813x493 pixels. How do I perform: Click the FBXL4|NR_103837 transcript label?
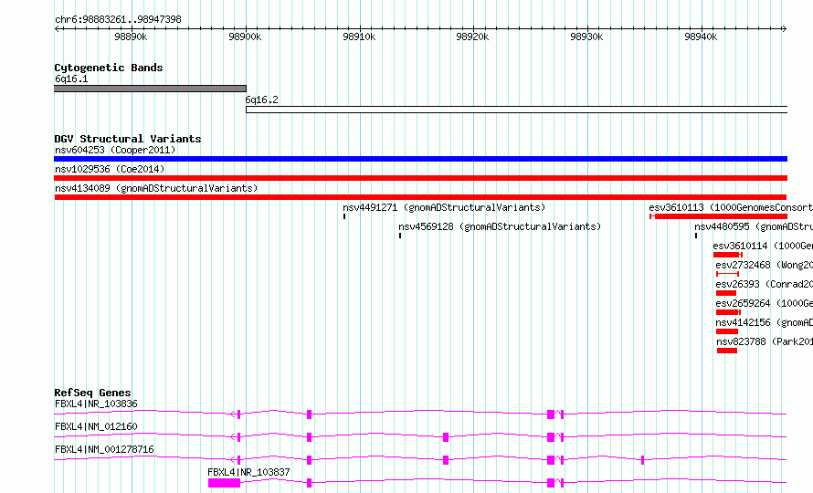click(x=248, y=472)
